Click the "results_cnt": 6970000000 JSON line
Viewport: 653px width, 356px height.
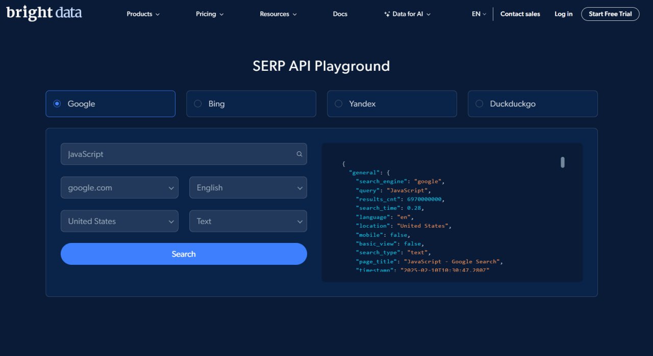(x=400, y=199)
